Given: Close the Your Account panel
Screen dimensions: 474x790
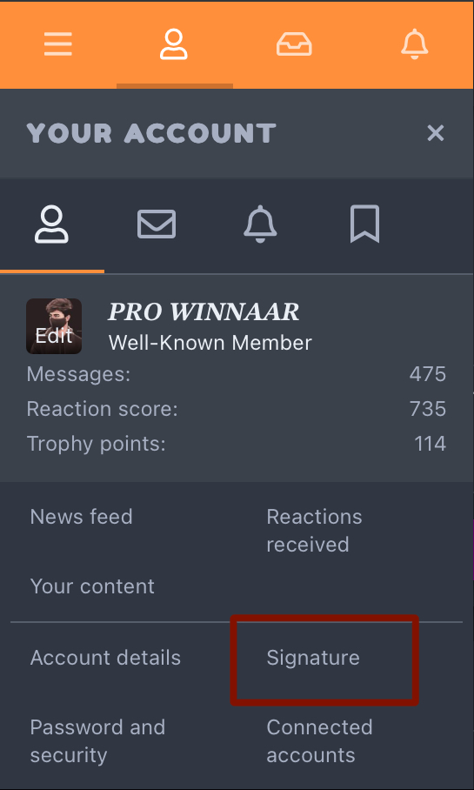Looking at the screenshot, I should click(435, 133).
